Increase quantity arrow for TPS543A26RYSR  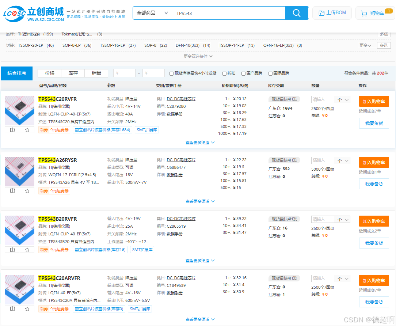(x=340, y=160)
